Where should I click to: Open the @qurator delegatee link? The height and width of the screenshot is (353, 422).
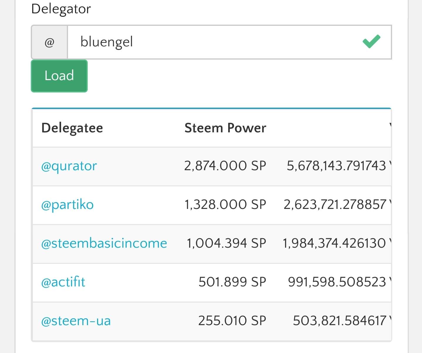tap(69, 166)
